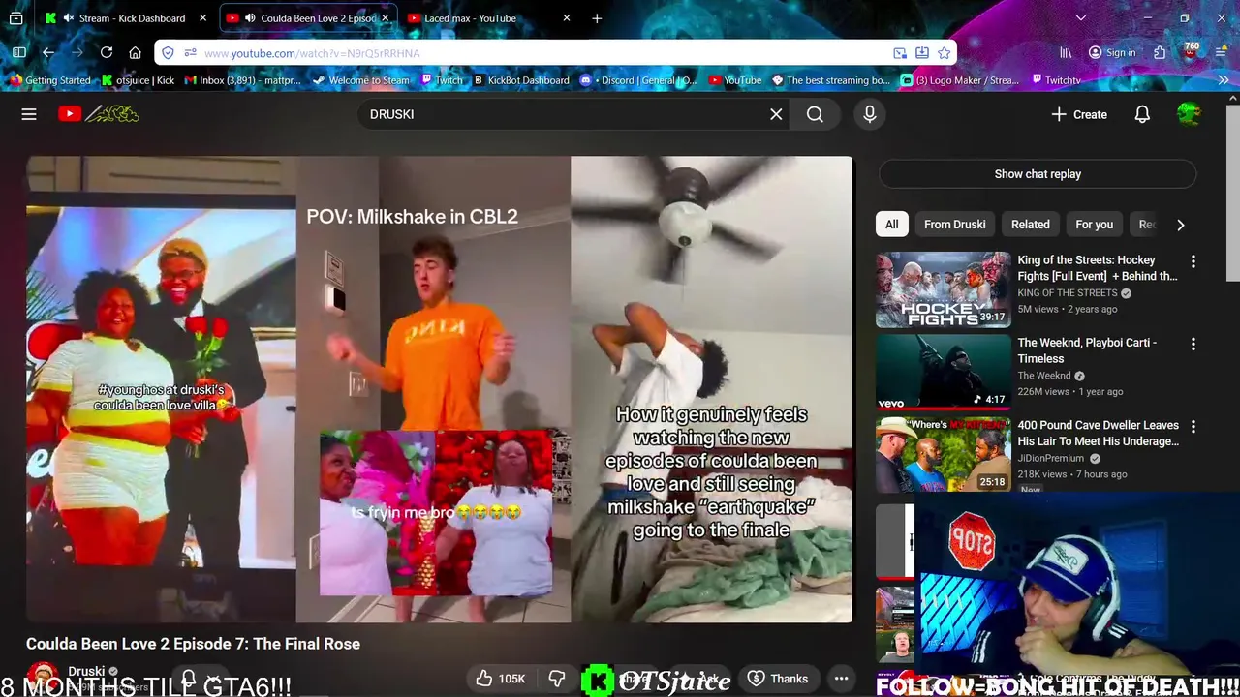
Task: Open YouTube notifications bell
Action: click(1142, 114)
